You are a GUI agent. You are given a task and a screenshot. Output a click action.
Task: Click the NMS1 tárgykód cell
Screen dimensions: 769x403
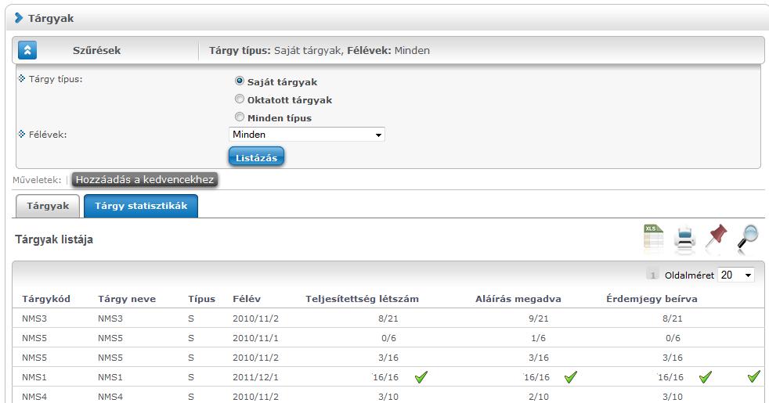click(34, 377)
